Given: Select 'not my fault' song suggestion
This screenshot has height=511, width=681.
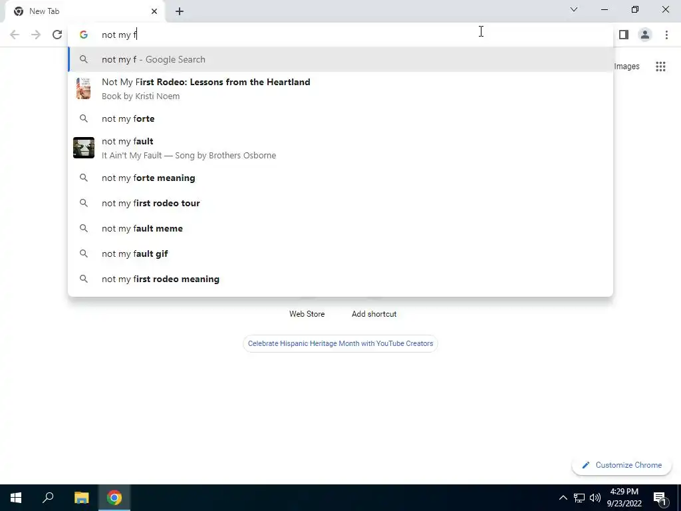Looking at the screenshot, I should tap(340, 148).
